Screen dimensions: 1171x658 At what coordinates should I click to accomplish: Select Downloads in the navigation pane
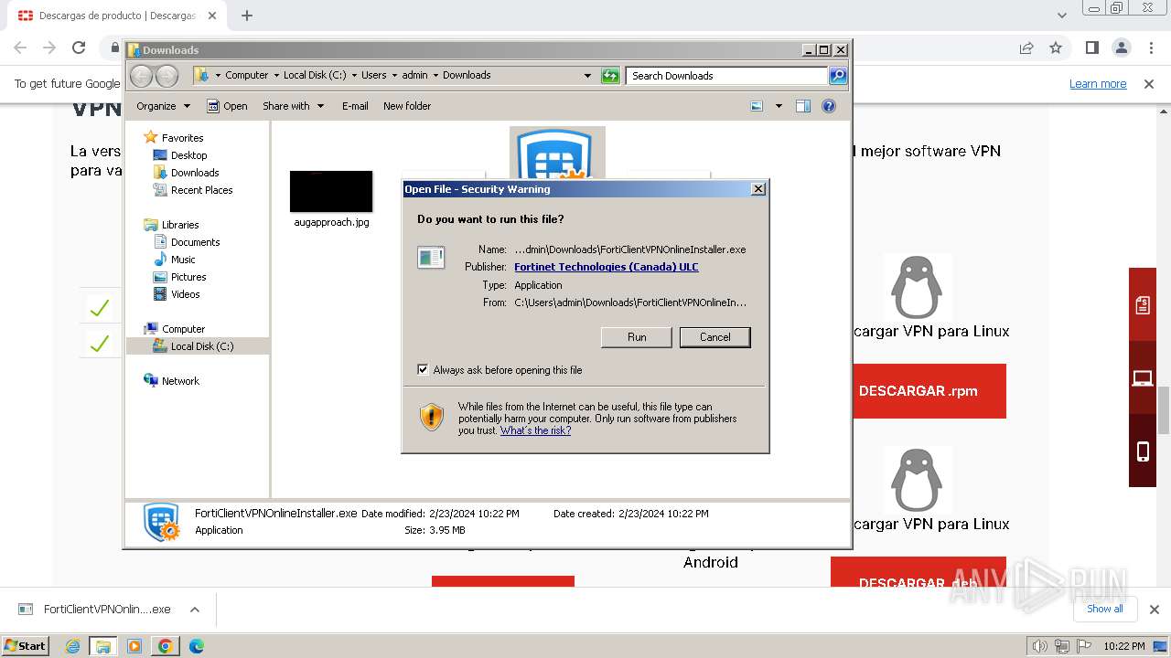(195, 173)
